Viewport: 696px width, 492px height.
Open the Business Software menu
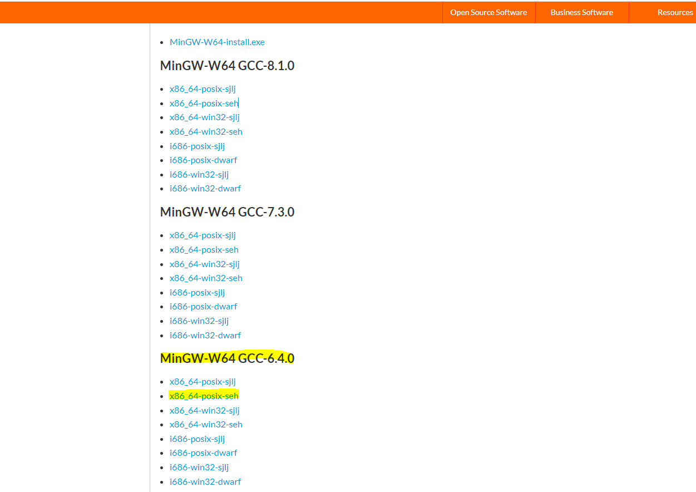pyautogui.click(x=582, y=12)
